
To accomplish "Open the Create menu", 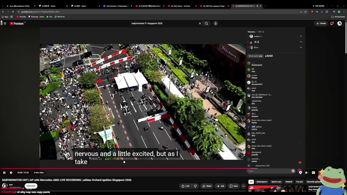I will (x=321, y=23).
